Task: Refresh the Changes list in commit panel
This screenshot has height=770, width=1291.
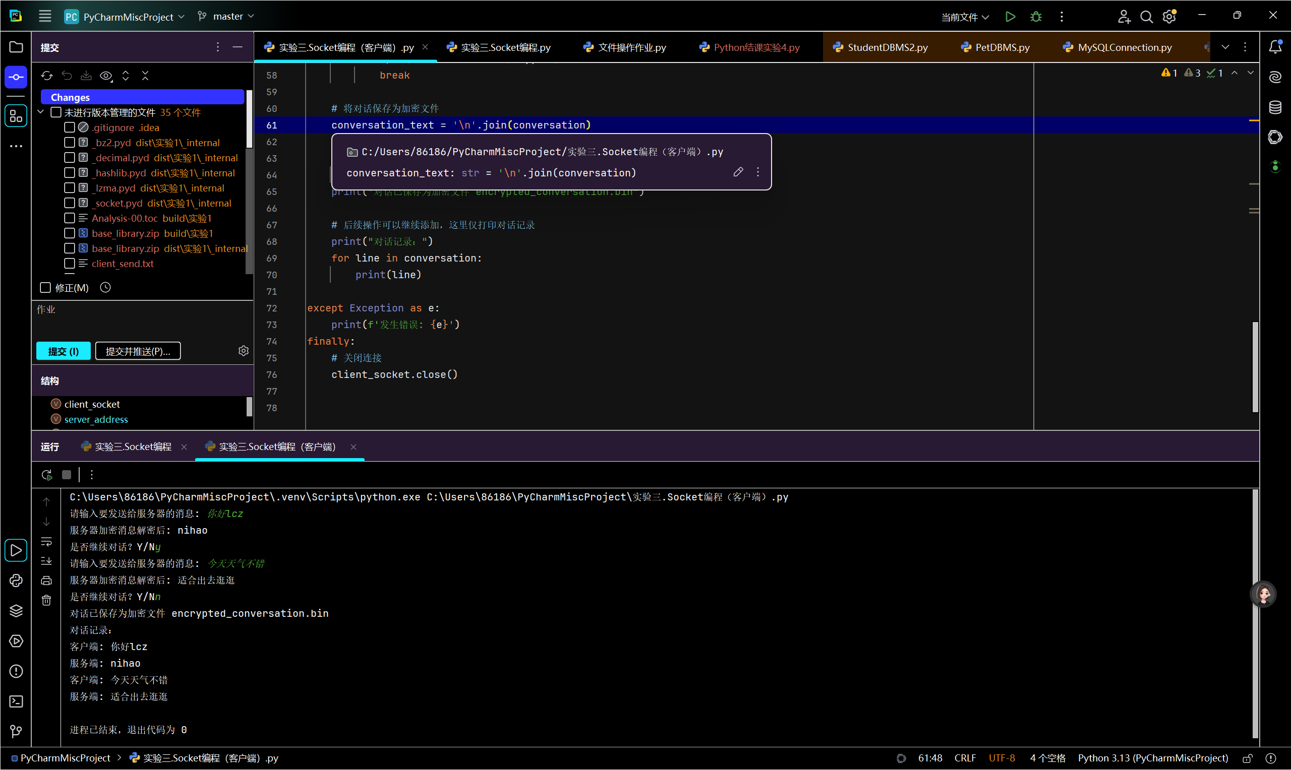Action: tap(47, 76)
